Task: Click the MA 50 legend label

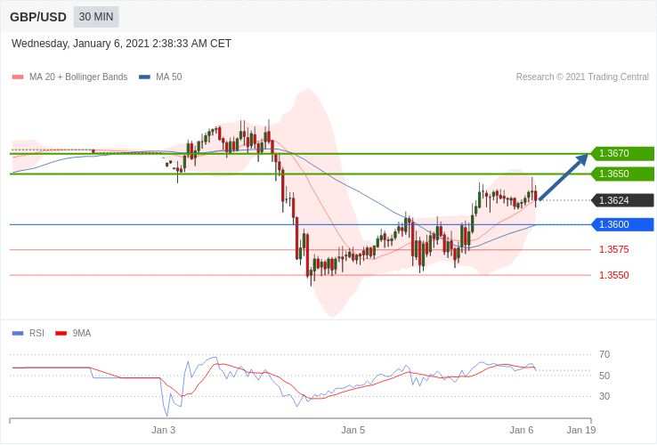Action: point(169,77)
